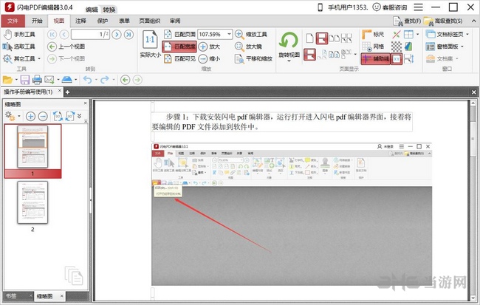This screenshot has width=480, height=305.
Task: Toggle 网格 grid display
Action: point(373,47)
